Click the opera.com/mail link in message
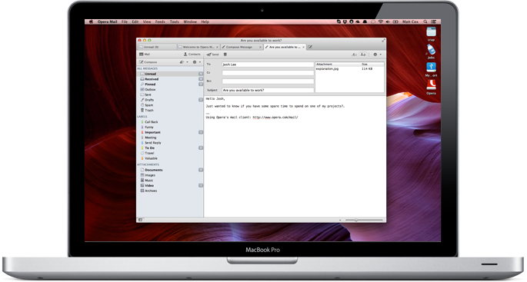Image resolution: width=527 pixels, height=282 pixels. 275,117
